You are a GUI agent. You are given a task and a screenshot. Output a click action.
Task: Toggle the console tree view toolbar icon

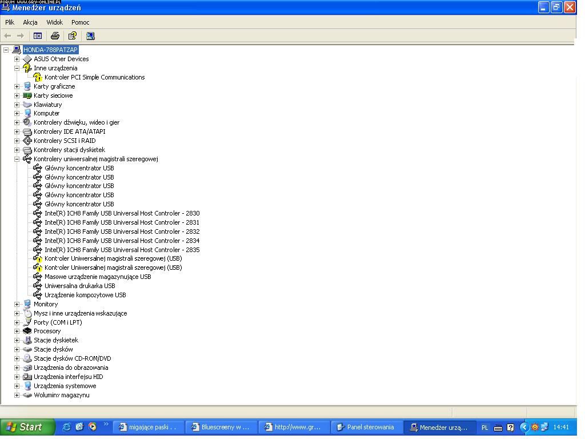tap(38, 36)
